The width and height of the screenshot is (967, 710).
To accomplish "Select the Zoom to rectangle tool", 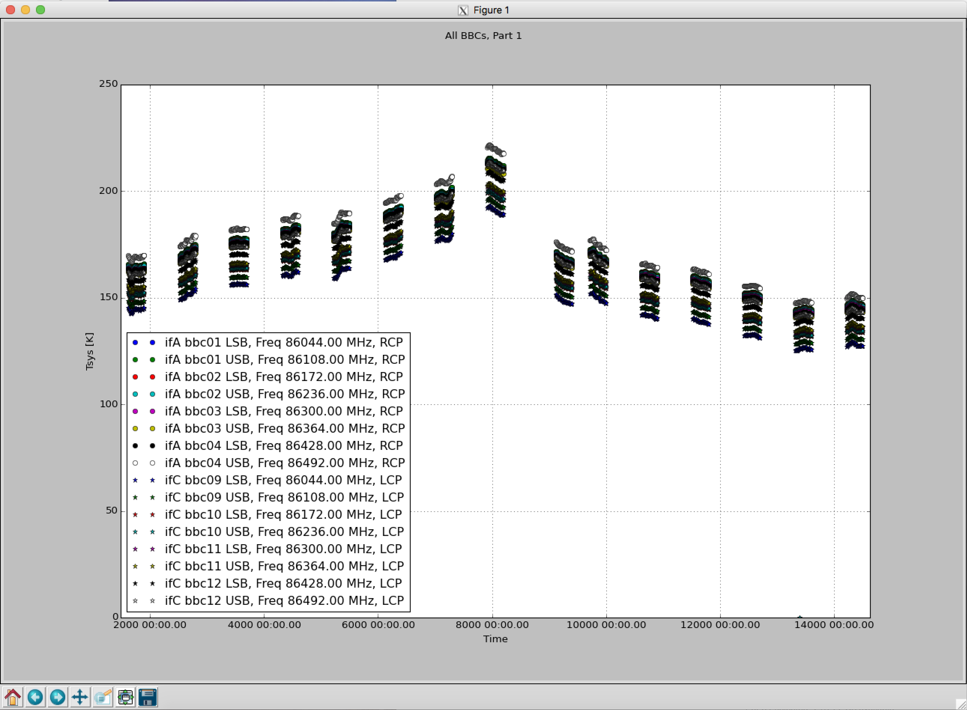I will tap(103, 697).
